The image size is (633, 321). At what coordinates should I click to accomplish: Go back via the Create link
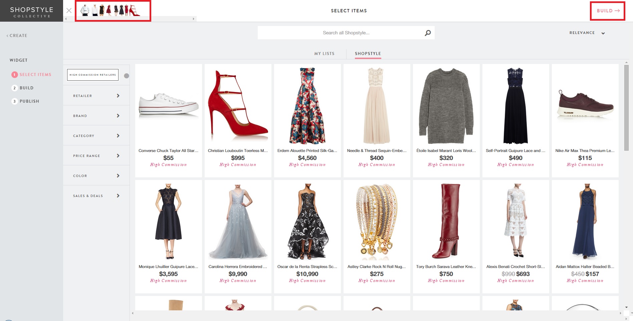pos(17,36)
